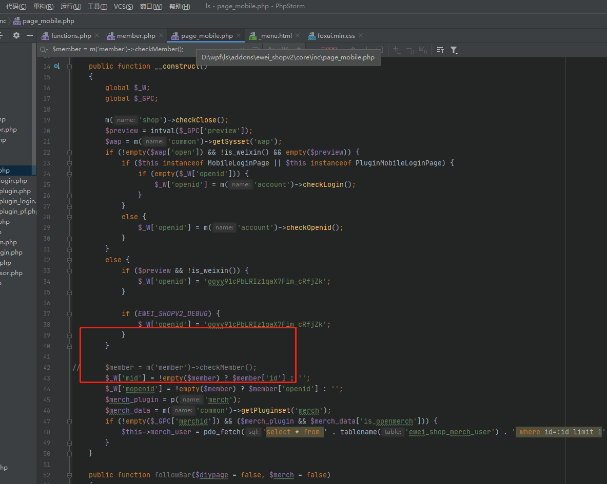Switch to member.php tab
Screen dimensions: 607x484
[x=136, y=35]
